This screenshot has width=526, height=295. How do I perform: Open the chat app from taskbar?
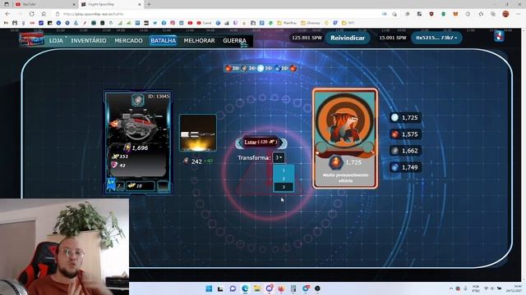233,288
